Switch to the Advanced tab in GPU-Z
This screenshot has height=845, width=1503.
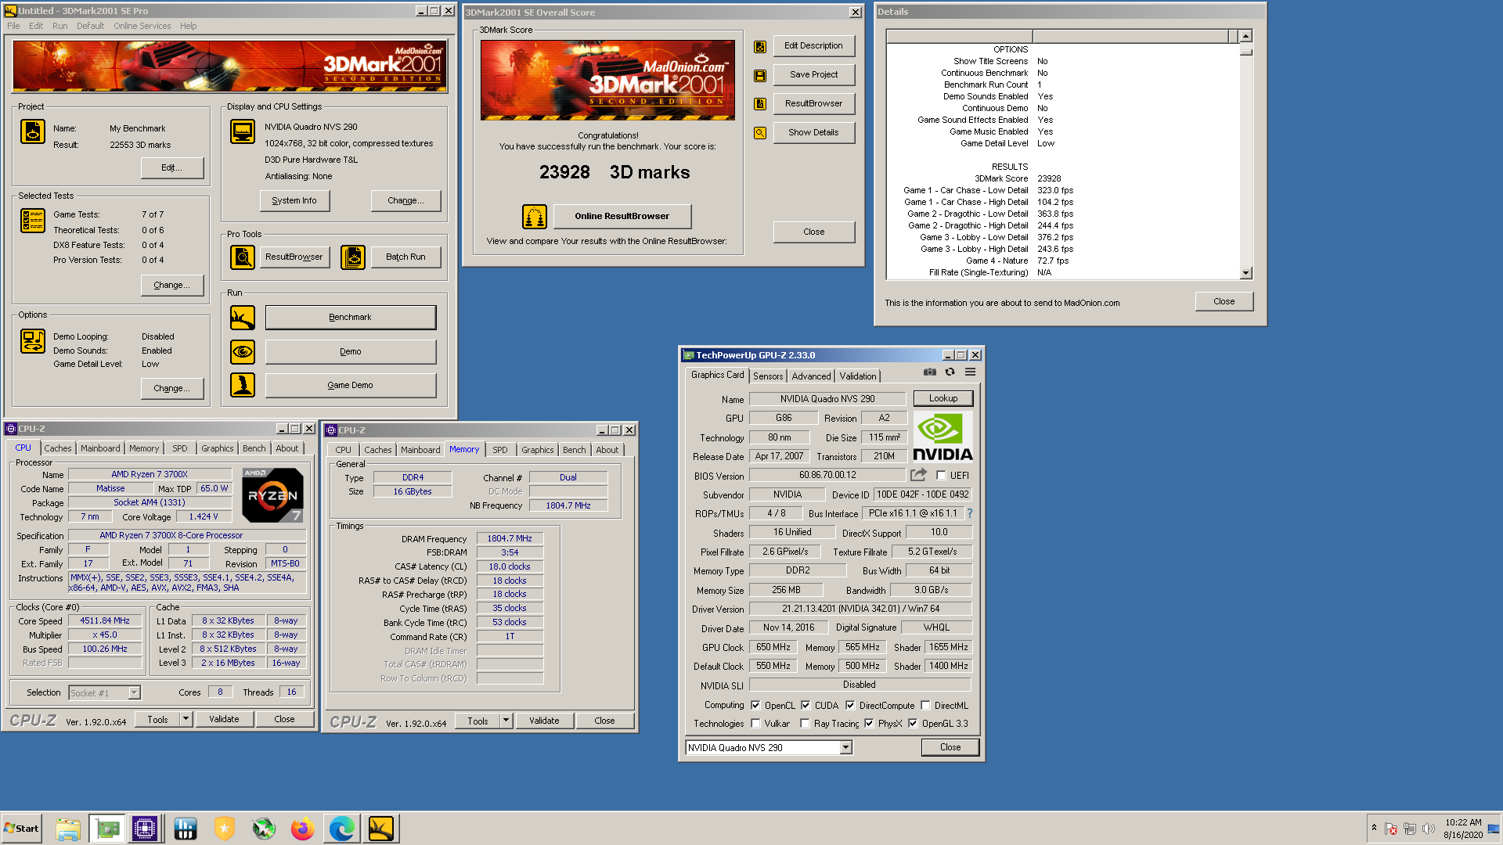(x=811, y=376)
